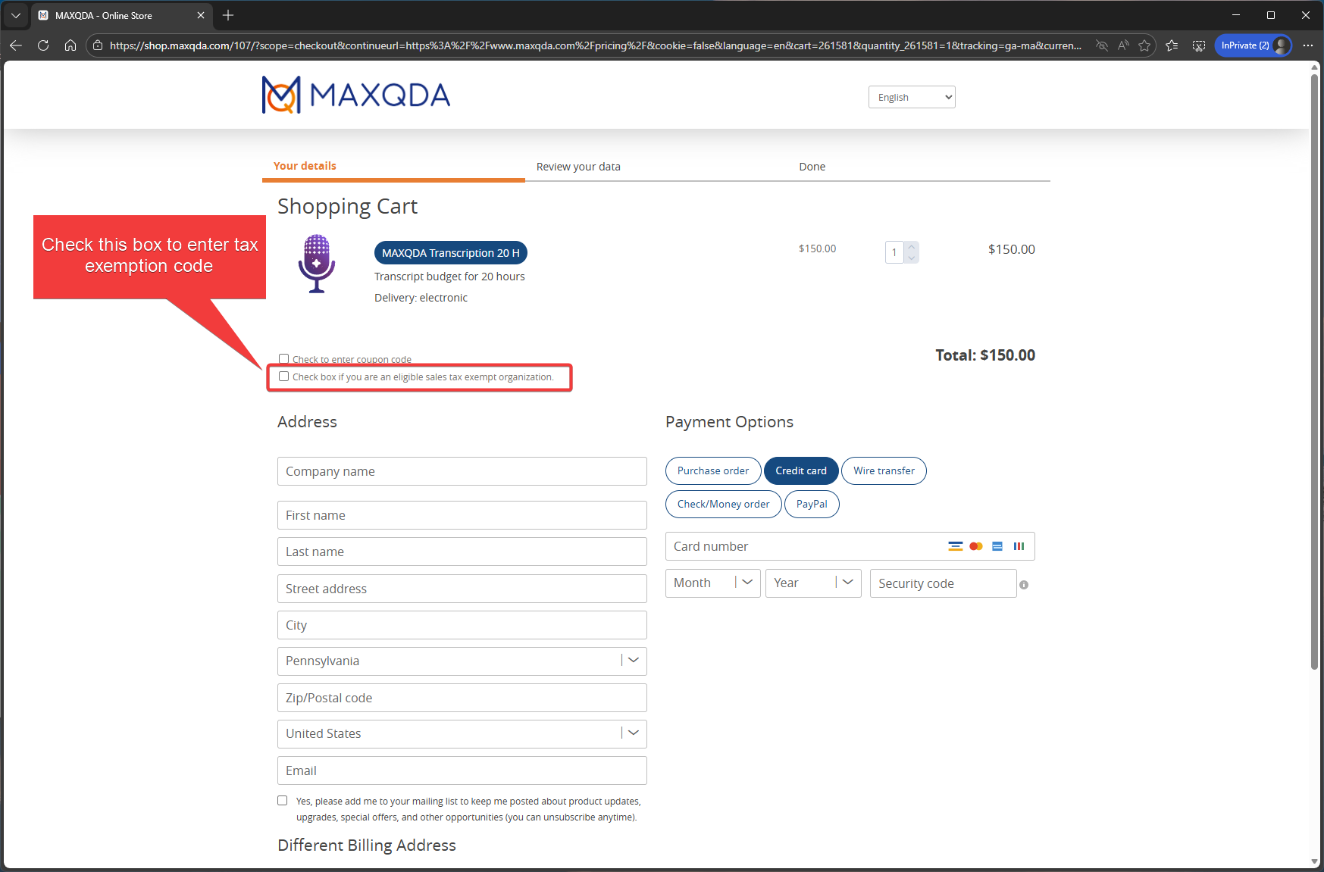The height and width of the screenshot is (872, 1324).
Task: Switch to Review your data step
Action: click(577, 167)
